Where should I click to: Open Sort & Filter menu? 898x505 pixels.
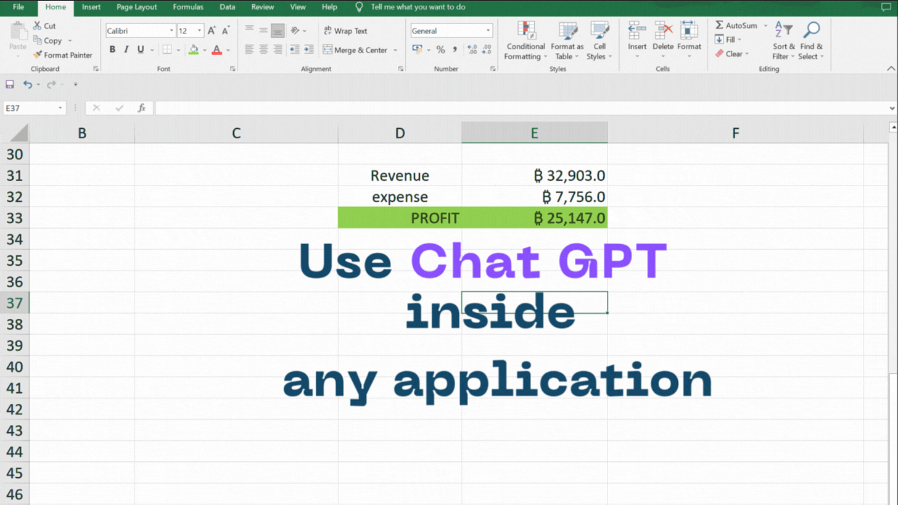tap(783, 41)
